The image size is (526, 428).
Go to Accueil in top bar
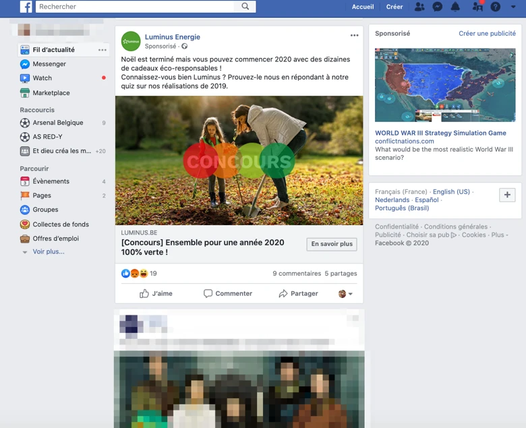pos(363,7)
